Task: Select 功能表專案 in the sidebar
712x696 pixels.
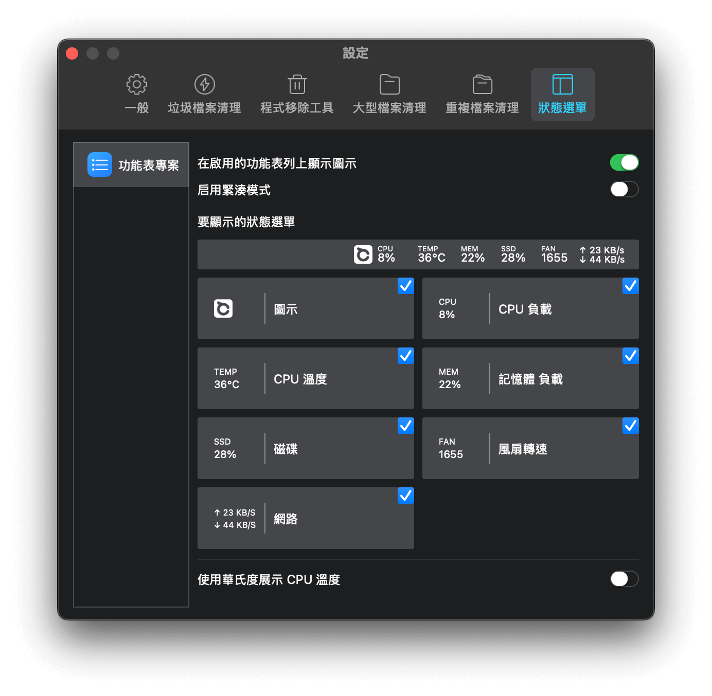Action: point(131,164)
